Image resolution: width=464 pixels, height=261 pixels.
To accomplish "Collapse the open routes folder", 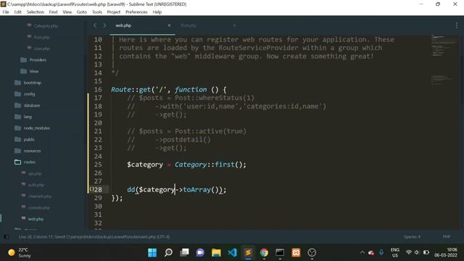I will pos(29,162).
